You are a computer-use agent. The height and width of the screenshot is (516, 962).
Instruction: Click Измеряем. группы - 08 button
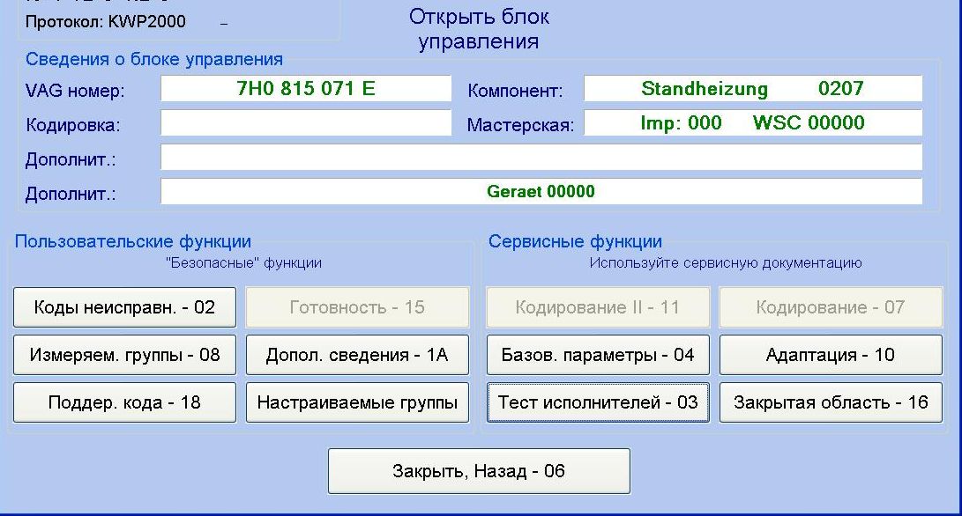tap(124, 355)
